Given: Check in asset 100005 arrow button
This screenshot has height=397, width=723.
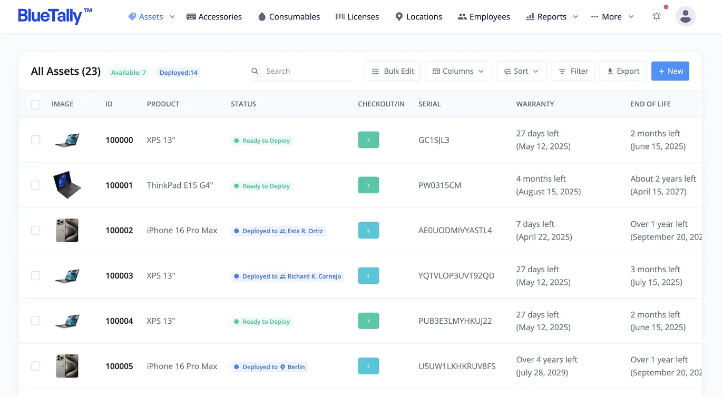Looking at the screenshot, I should [368, 366].
